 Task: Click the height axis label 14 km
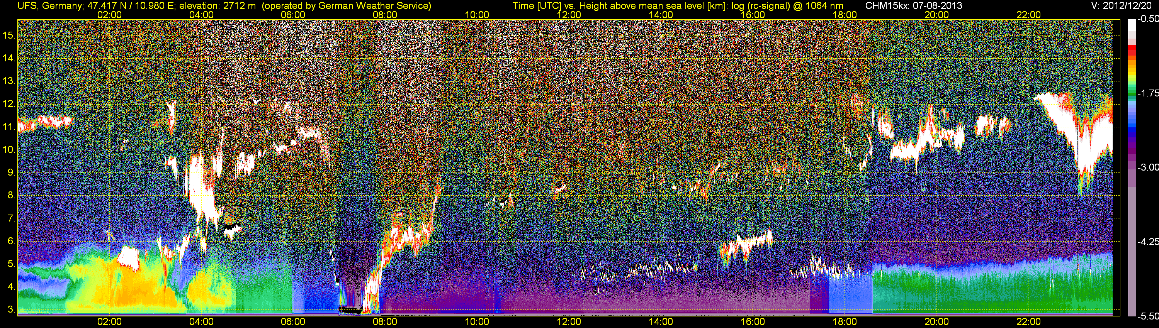[9, 58]
